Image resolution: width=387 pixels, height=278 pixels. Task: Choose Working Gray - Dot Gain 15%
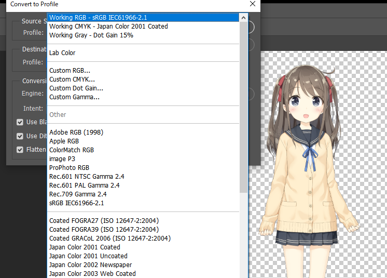pos(91,35)
